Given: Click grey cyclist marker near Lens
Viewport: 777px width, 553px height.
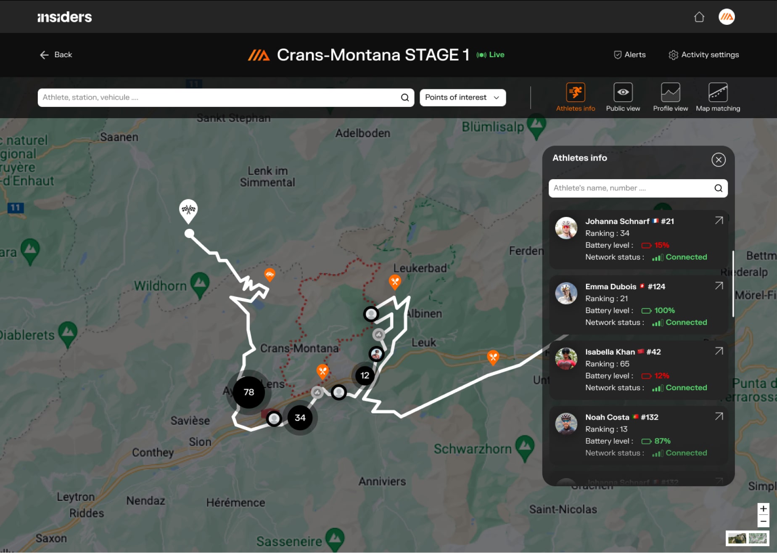Looking at the screenshot, I should pos(317,392).
